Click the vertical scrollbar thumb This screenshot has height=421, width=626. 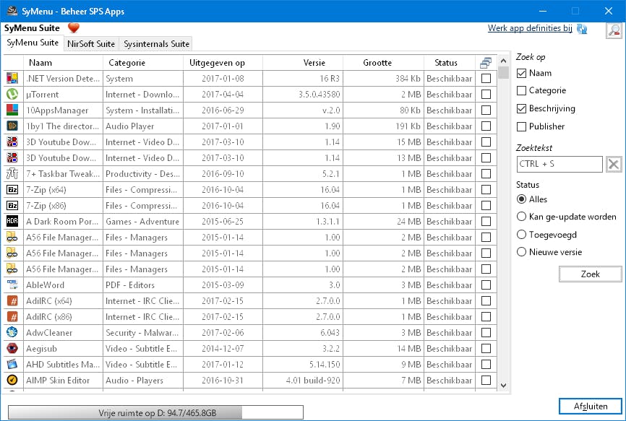(503, 72)
